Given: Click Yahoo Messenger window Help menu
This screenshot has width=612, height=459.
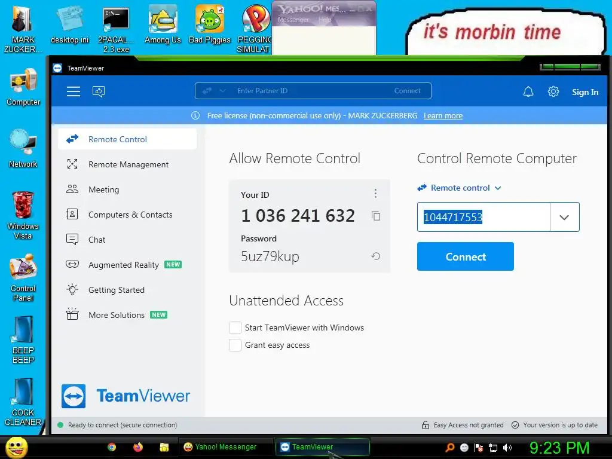Looking at the screenshot, I should [x=325, y=20].
